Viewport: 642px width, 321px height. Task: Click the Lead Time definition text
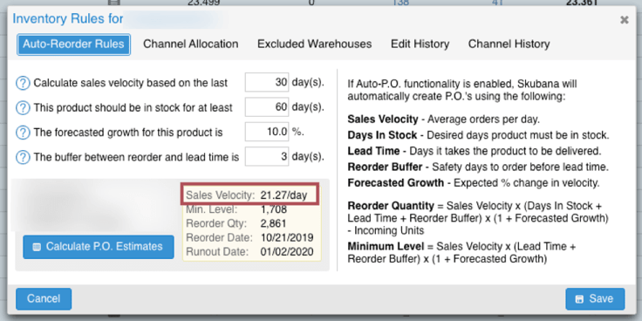475,151
